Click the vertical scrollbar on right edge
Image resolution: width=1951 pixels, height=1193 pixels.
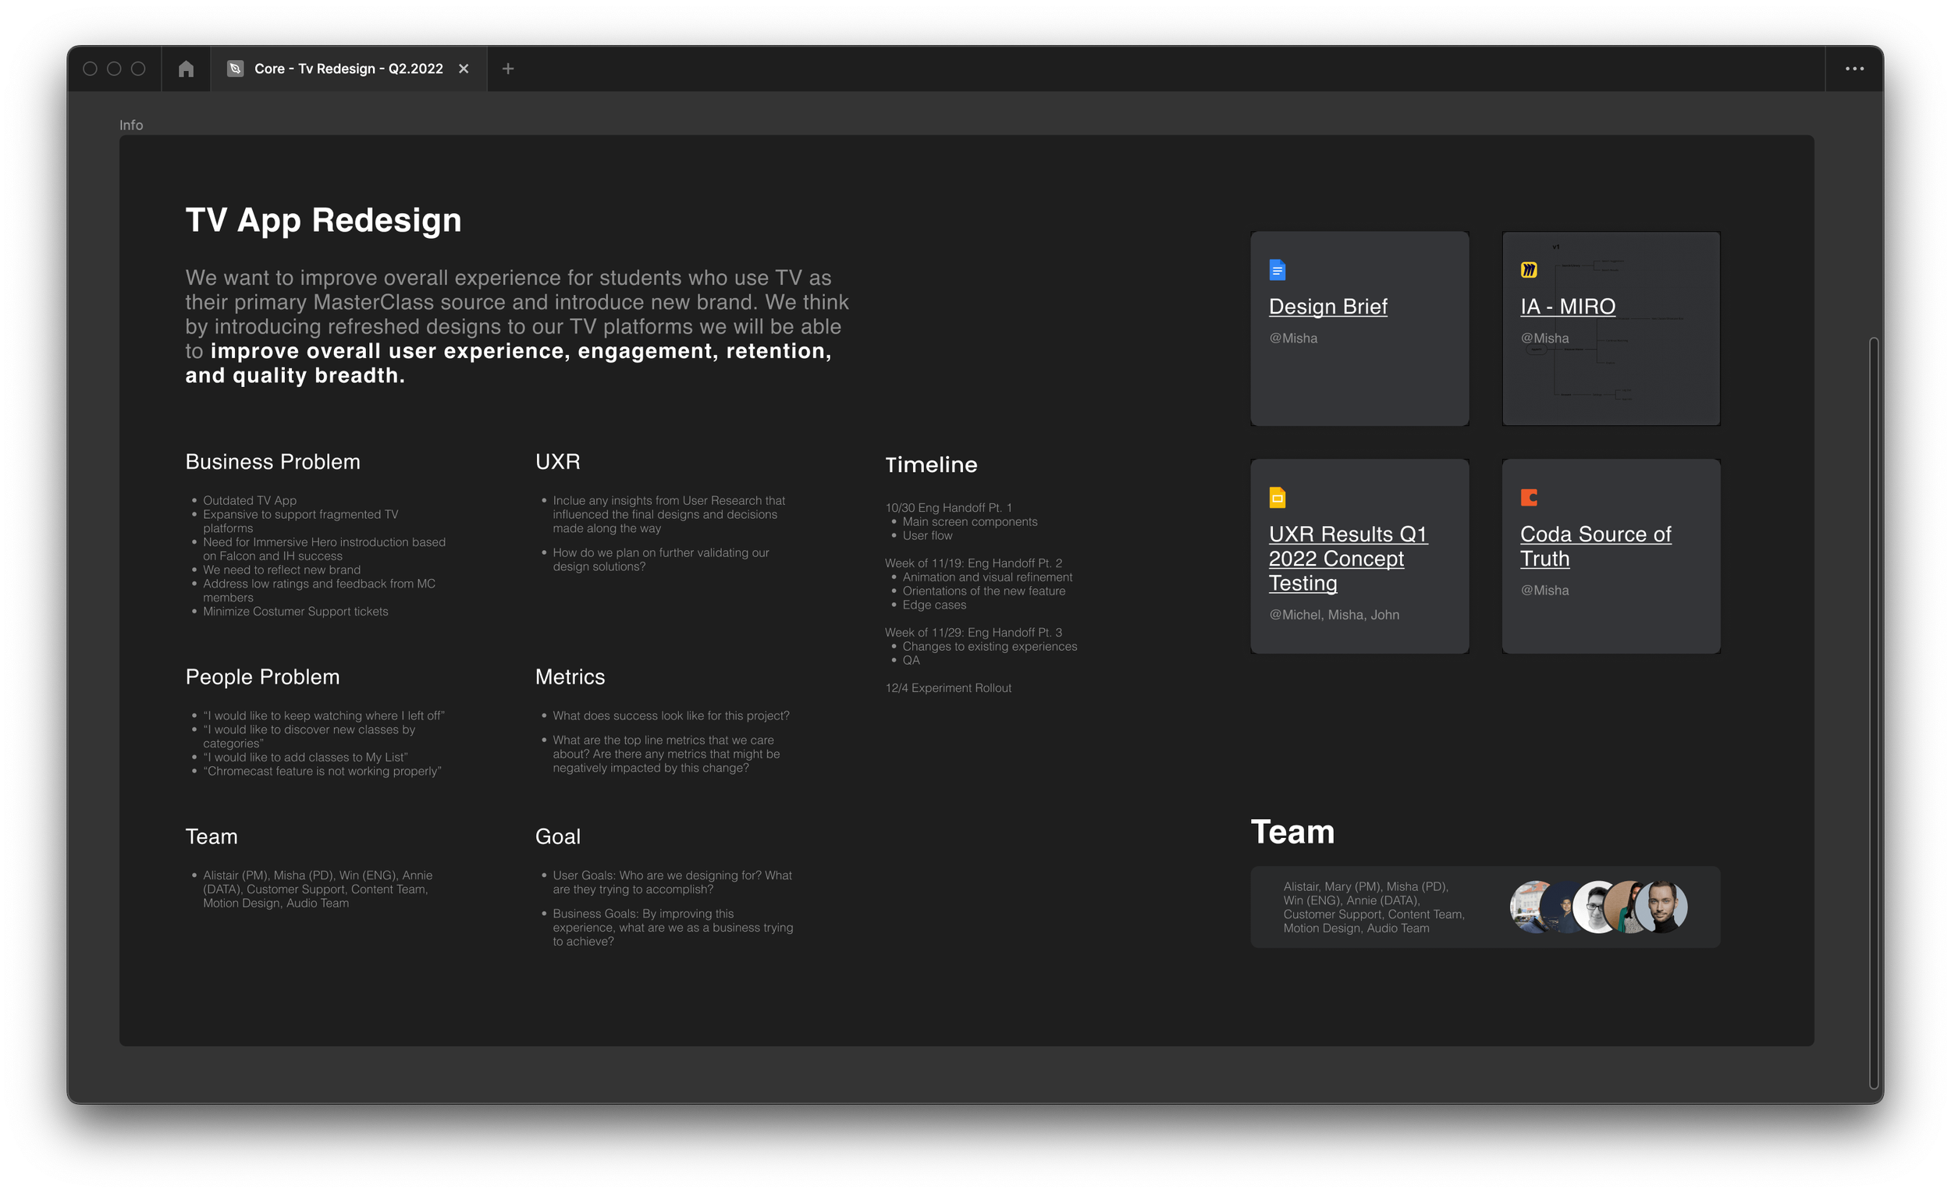[1874, 712]
